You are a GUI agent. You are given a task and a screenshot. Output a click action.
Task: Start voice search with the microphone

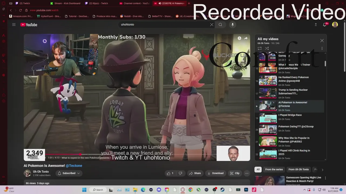(232, 25)
